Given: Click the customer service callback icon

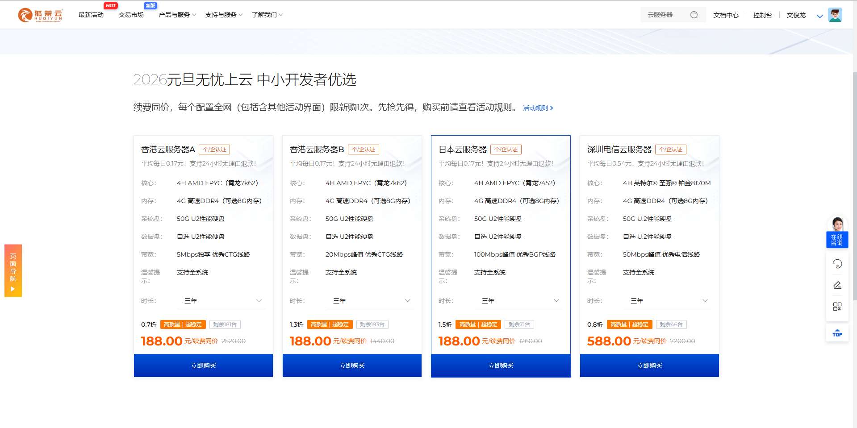Looking at the screenshot, I should [837, 264].
